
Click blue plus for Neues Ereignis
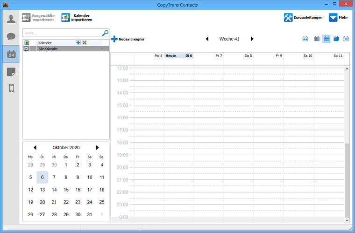click(114, 39)
